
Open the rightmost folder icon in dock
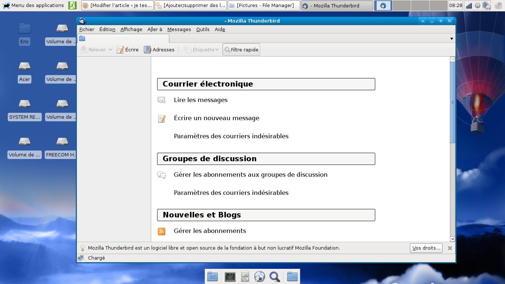pos(292,276)
